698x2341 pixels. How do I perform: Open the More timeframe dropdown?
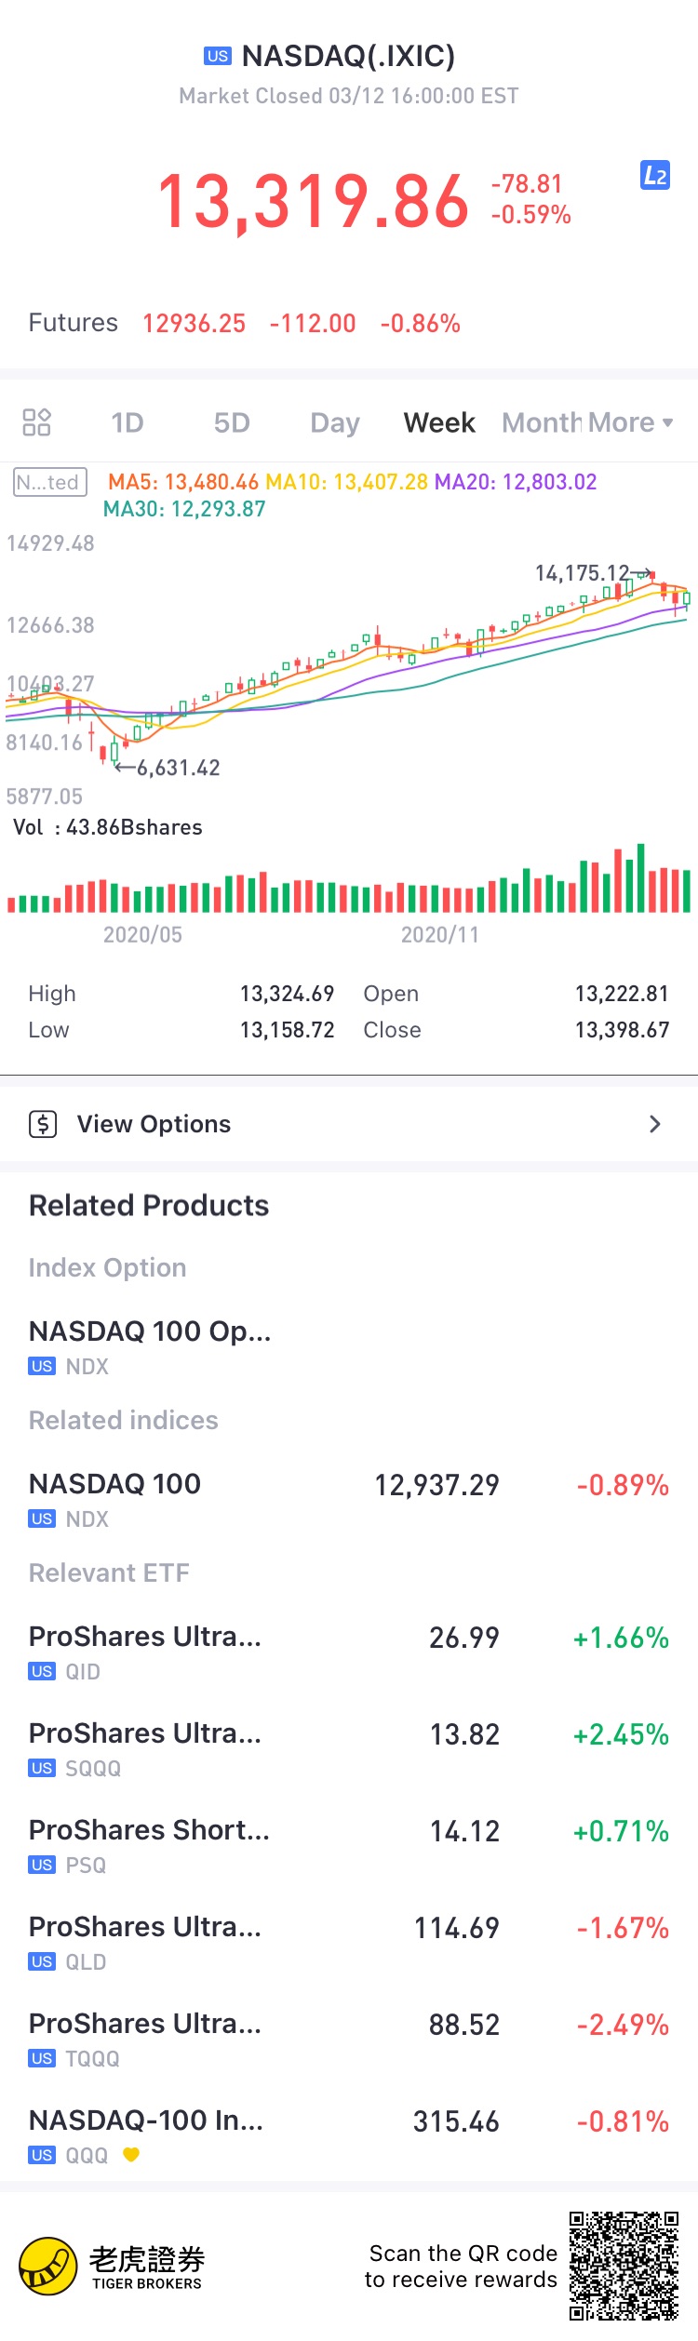(629, 422)
